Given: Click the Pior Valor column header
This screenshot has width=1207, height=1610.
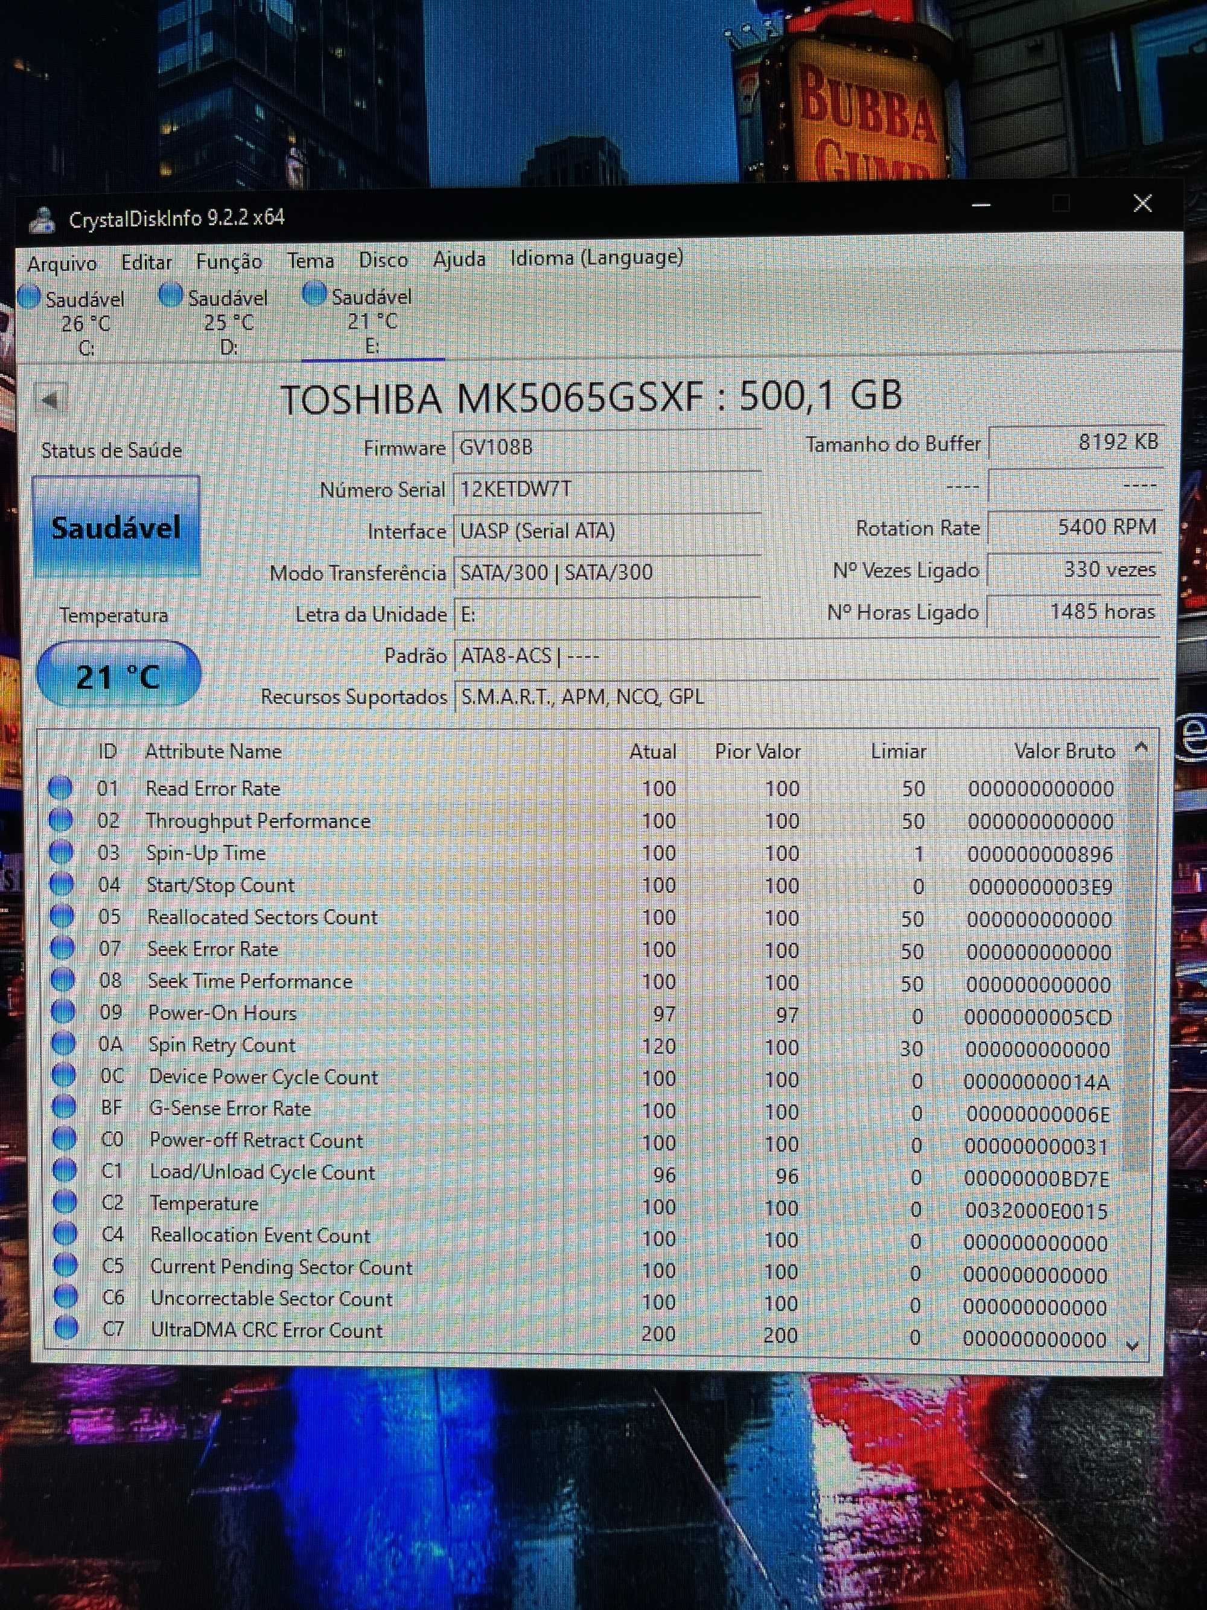Looking at the screenshot, I should click(x=757, y=751).
